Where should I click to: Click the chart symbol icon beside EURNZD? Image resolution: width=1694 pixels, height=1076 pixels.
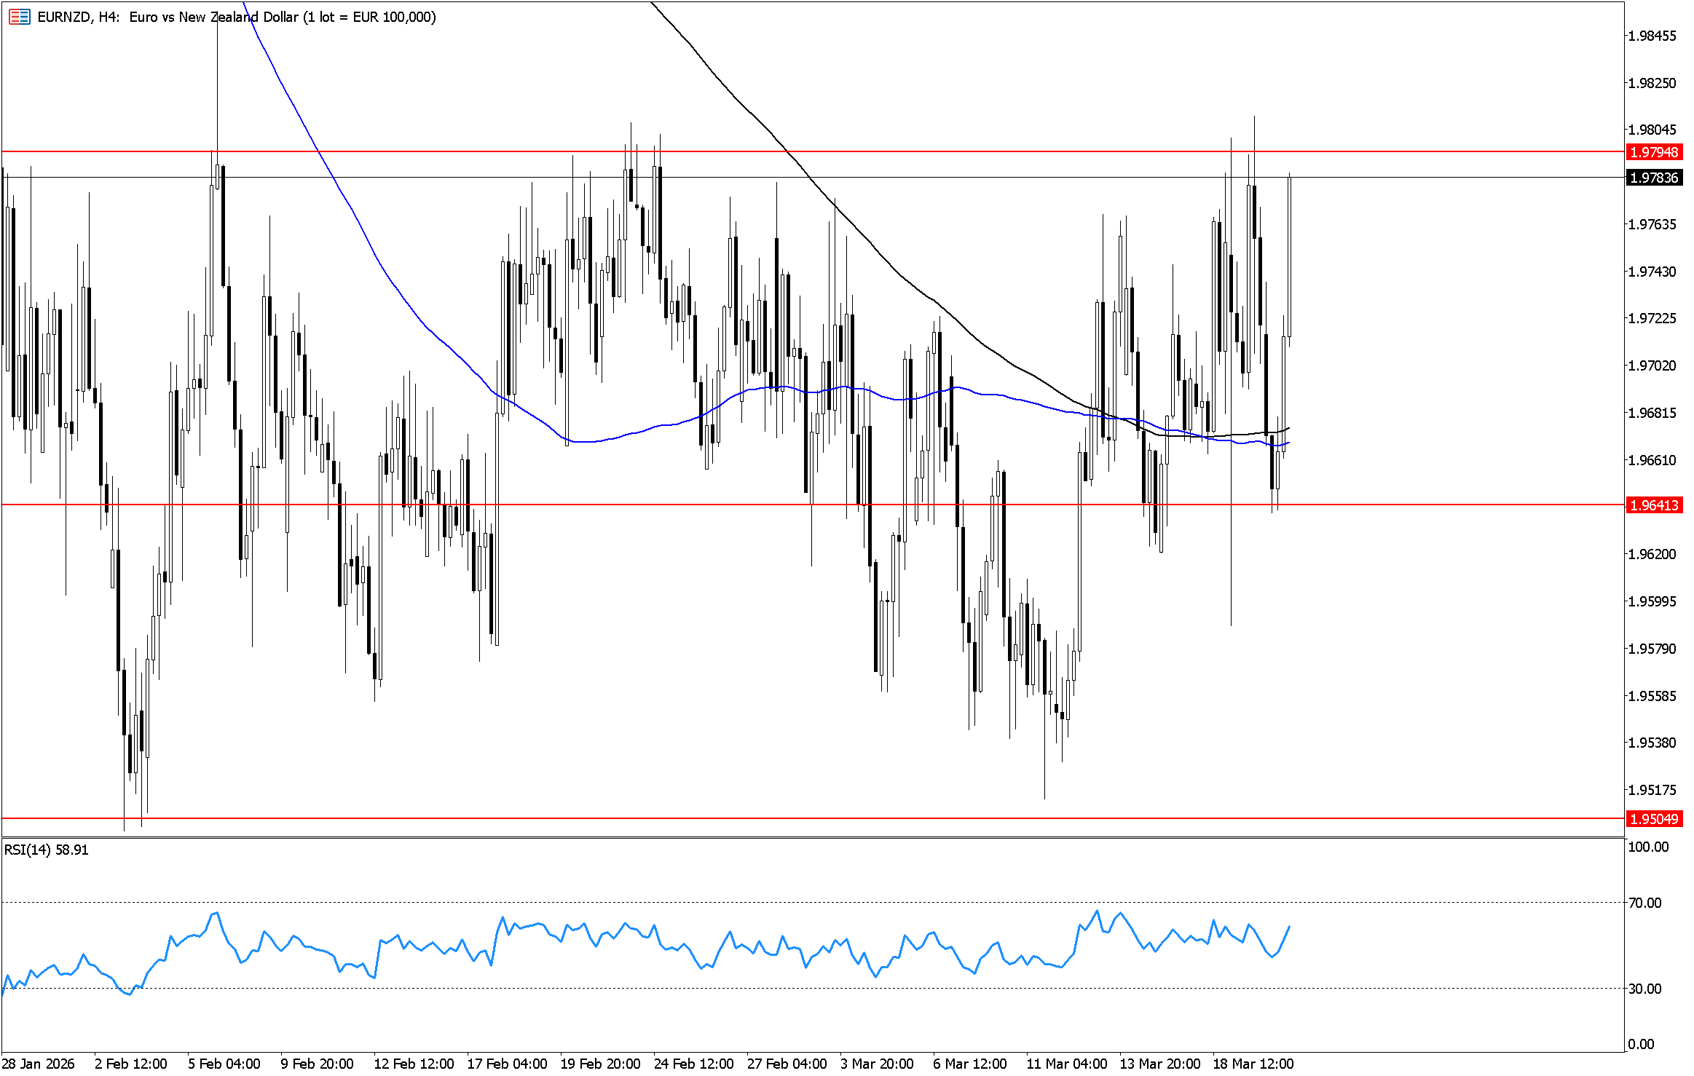(19, 17)
